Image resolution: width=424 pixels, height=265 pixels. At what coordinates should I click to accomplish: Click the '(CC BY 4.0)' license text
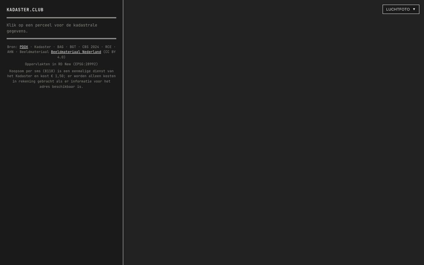coord(86,55)
